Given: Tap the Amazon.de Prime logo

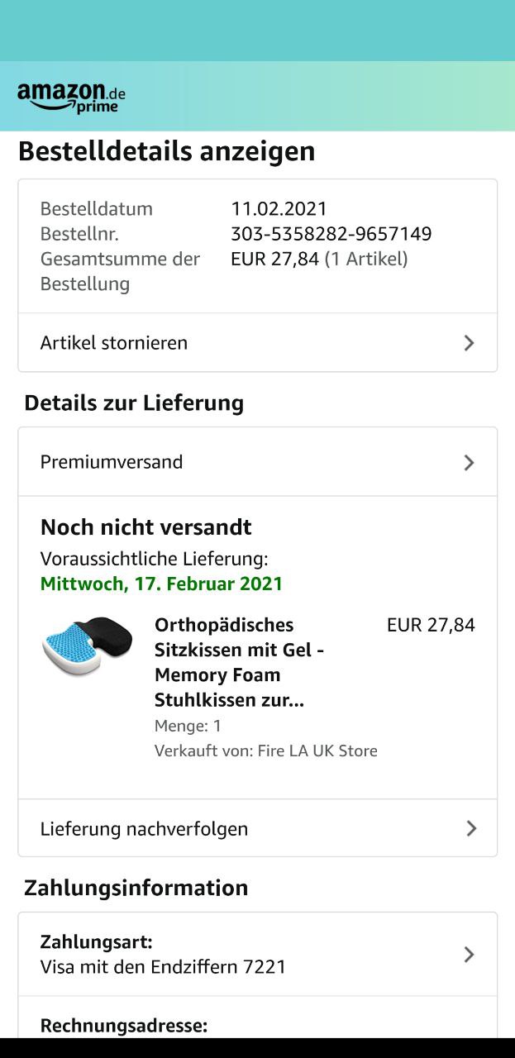Looking at the screenshot, I should coord(71,97).
